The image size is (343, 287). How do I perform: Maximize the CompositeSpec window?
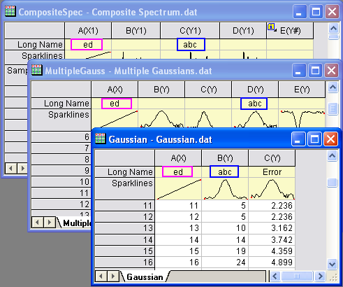pyautogui.click(x=316, y=11)
